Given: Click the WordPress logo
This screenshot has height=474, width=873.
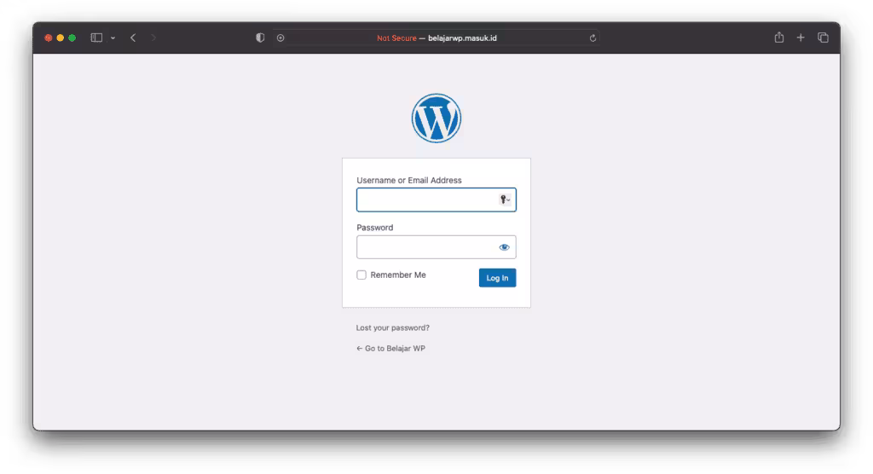Looking at the screenshot, I should 436,118.
